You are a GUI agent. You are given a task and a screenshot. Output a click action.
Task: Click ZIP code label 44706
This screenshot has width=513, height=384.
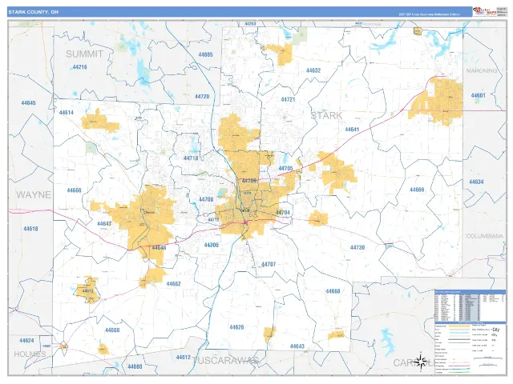pos(211,245)
